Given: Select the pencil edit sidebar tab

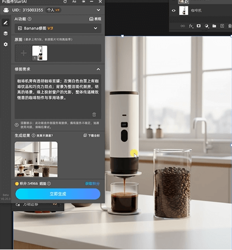Looking at the screenshot, I should [5, 23].
